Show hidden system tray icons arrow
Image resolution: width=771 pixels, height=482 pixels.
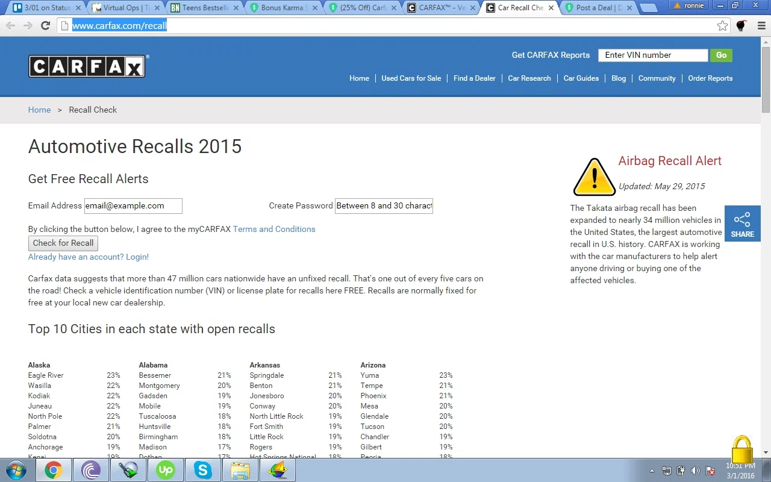(652, 471)
